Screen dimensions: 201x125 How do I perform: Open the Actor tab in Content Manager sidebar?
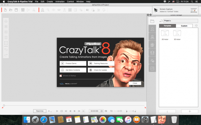[152, 29]
